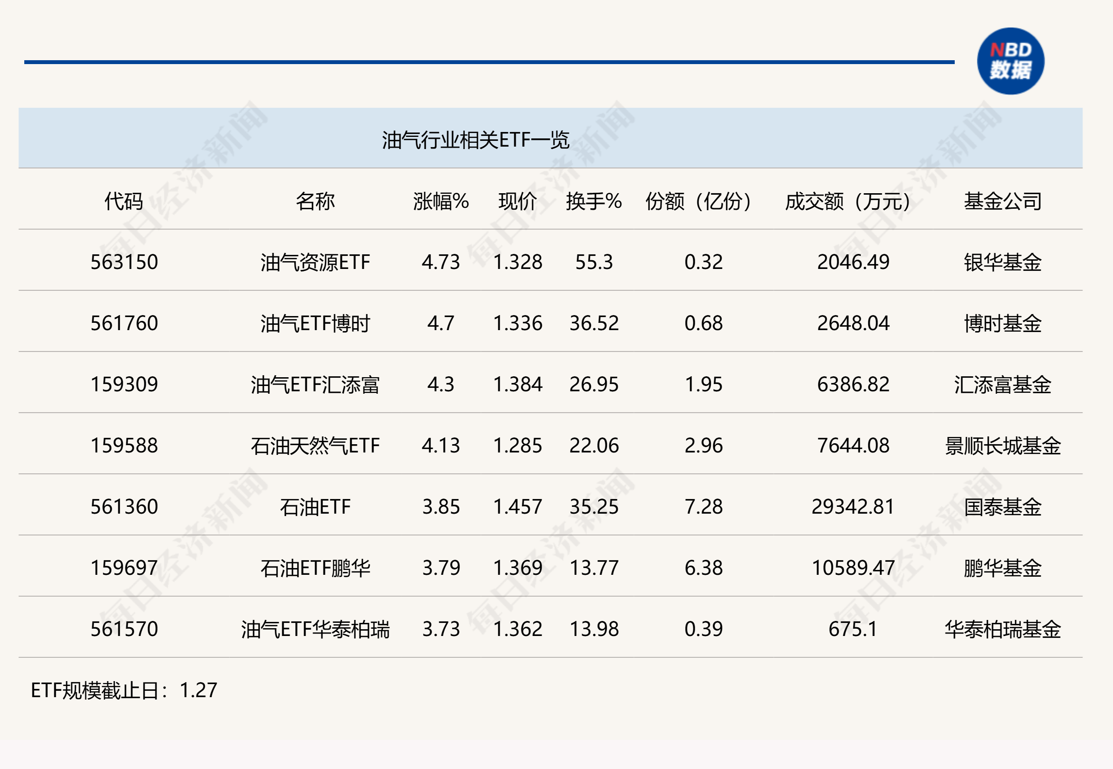
Task: Click the ETF规模截止日 footnote text
Action: tap(124, 690)
